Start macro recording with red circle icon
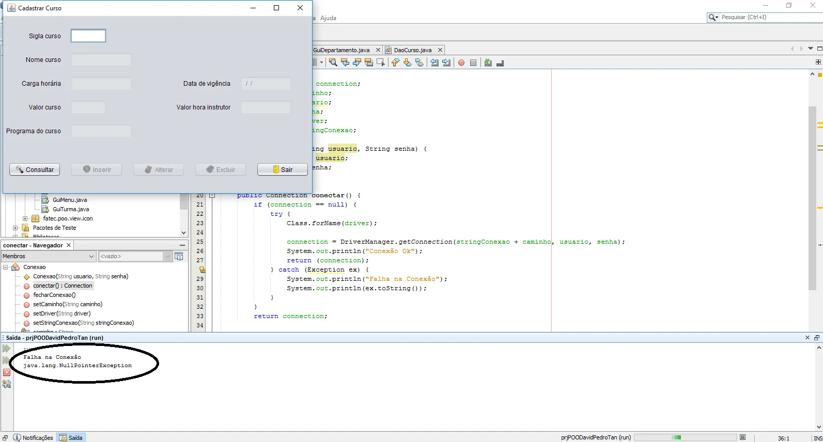 [x=461, y=62]
